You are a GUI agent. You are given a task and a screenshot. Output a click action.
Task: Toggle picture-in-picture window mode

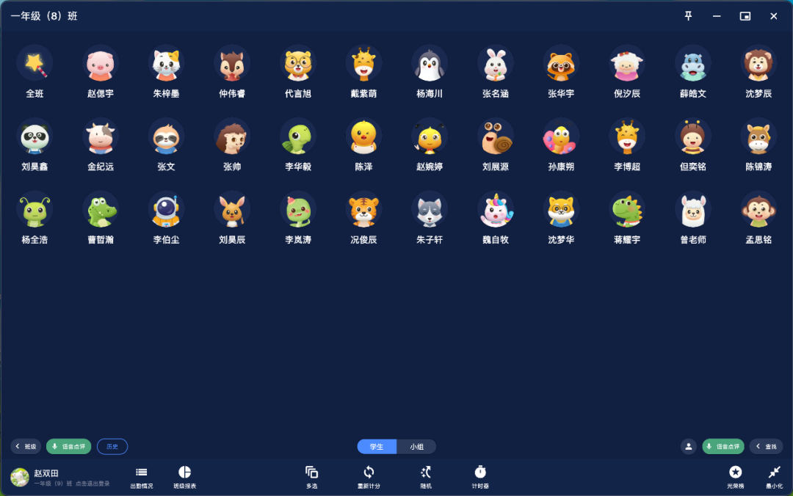coord(745,16)
